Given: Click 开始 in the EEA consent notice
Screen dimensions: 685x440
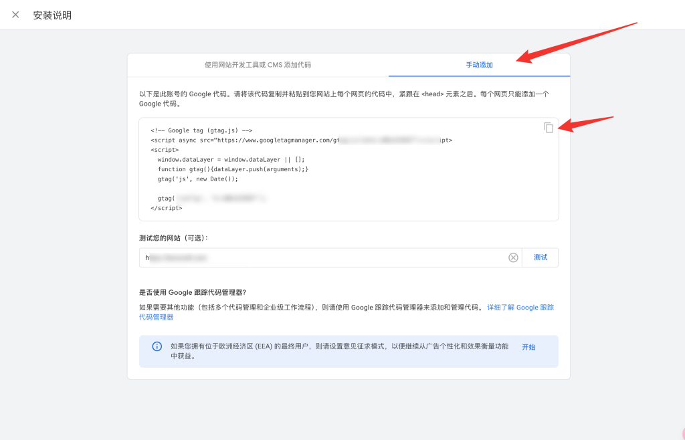Looking at the screenshot, I should click(528, 347).
